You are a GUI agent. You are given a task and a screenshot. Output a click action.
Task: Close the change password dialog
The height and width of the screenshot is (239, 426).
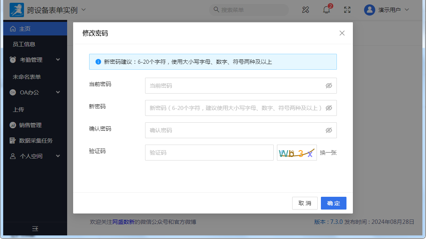pyautogui.click(x=342, y=33)
